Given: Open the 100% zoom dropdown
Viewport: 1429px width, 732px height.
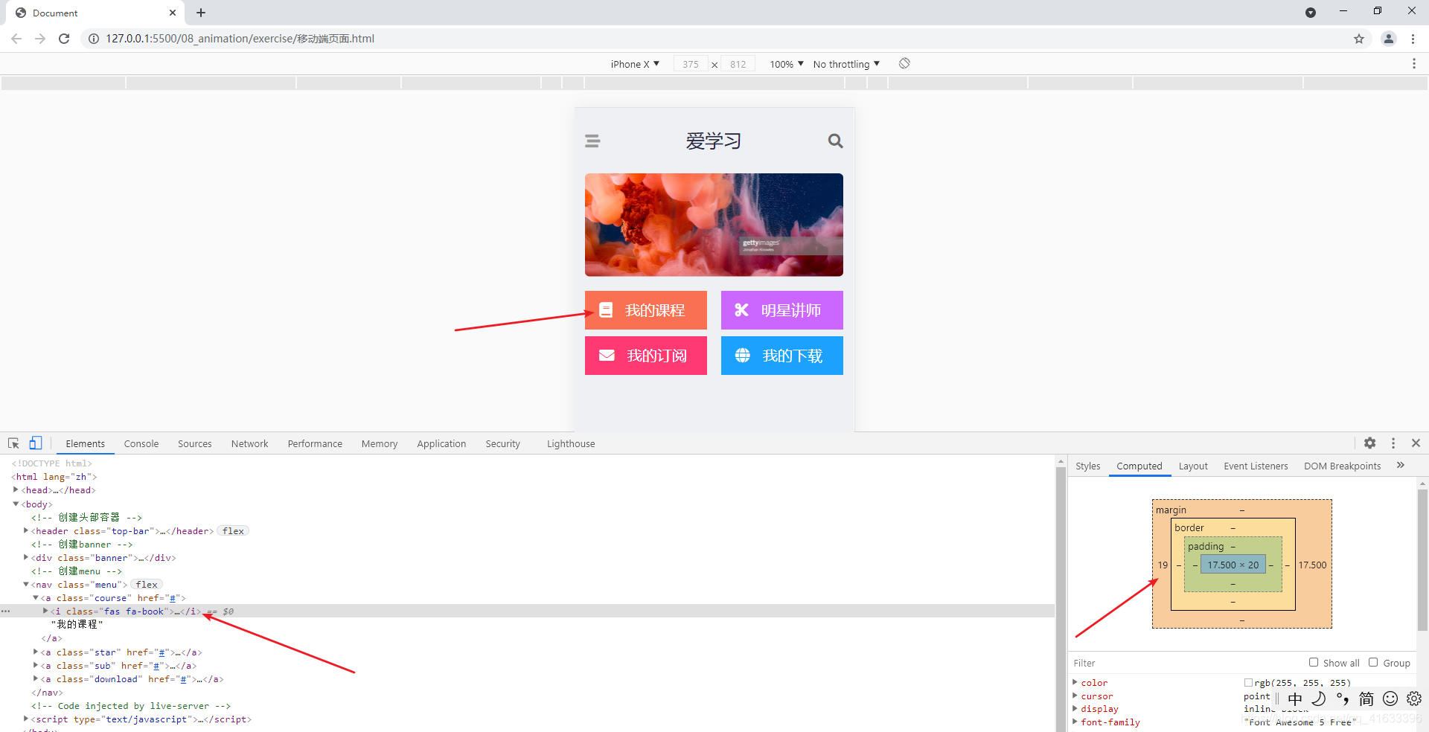Looking at the screenshot, I should coord(787,64).
